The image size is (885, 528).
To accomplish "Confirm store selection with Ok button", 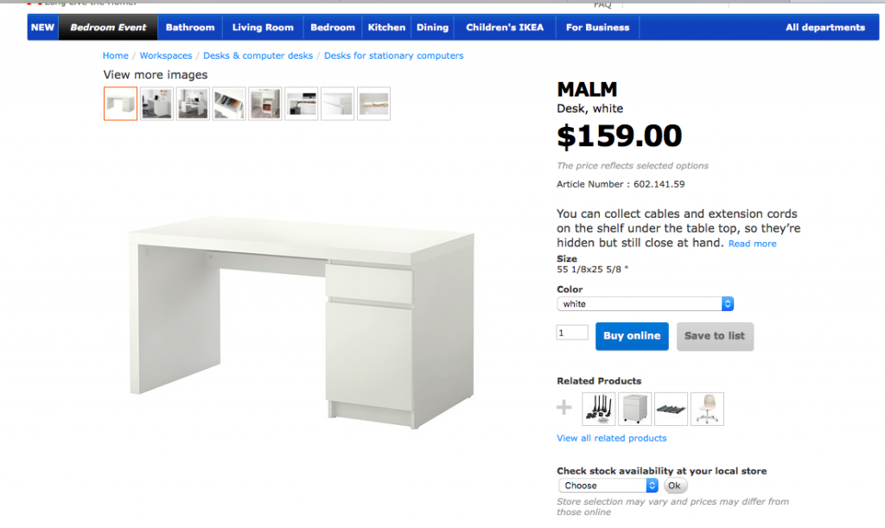I will 674,485.
